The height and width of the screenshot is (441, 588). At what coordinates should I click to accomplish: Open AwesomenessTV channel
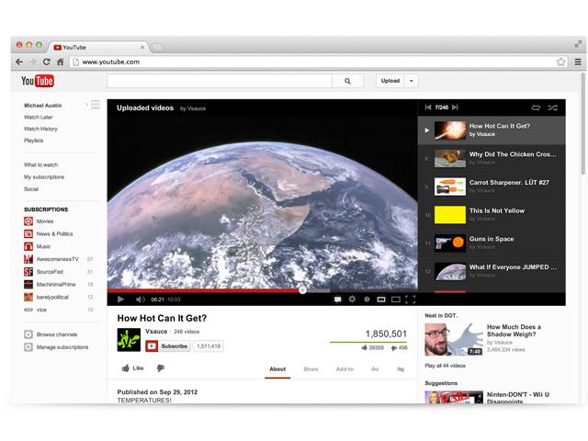57,259
